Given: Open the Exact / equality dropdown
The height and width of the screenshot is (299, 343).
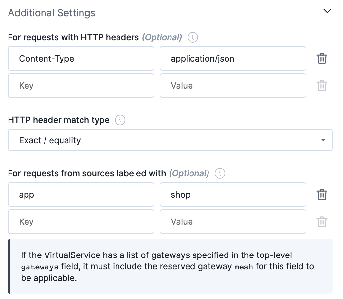Looking at the screenshot, I should (x=170, y=140).
